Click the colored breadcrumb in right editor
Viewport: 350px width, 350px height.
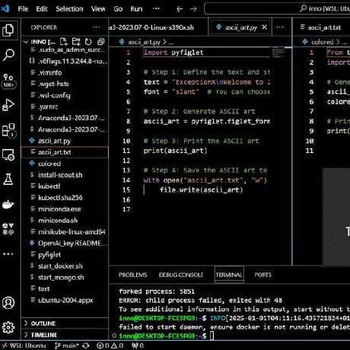coord(323,42)
